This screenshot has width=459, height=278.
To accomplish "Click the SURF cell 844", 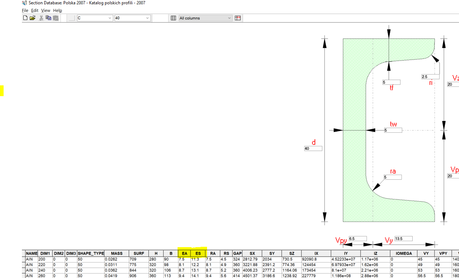I will coord(139,270).
